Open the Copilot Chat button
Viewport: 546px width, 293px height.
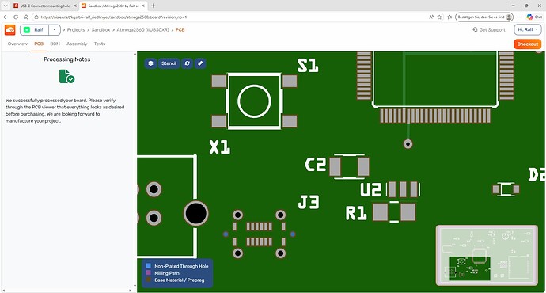click(534, 17)
